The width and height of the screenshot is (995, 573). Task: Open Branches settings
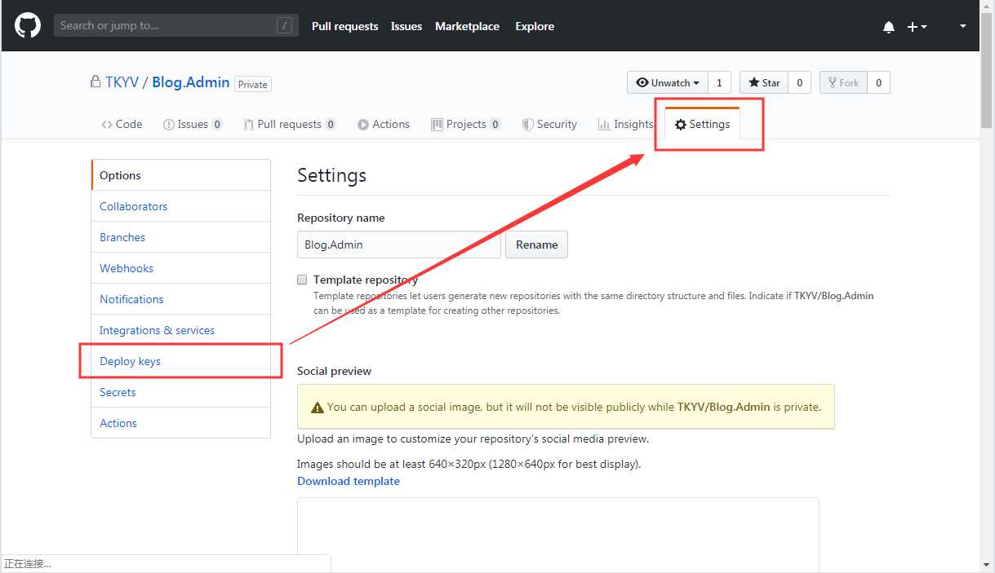pyautogui.click(x=180, y=237)
